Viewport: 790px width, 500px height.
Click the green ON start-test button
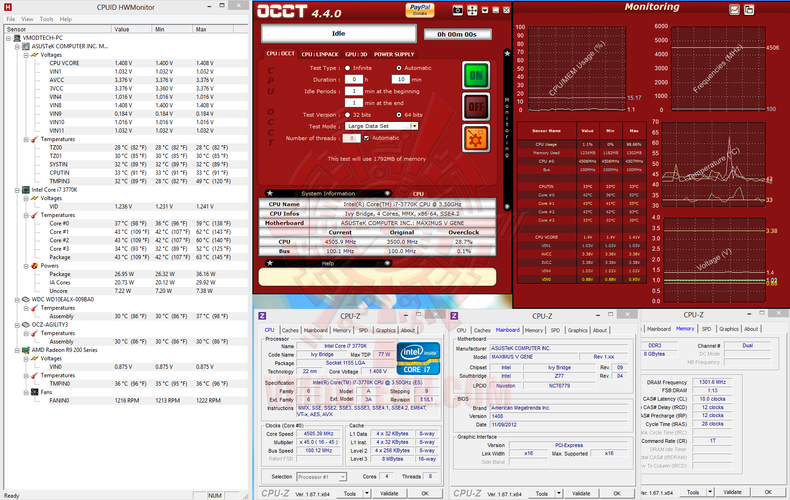coord(476,75)
